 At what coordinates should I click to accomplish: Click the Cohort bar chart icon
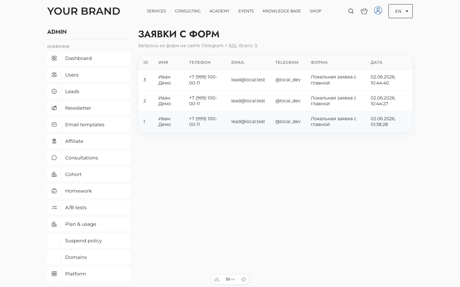click(x=54, y=174)
